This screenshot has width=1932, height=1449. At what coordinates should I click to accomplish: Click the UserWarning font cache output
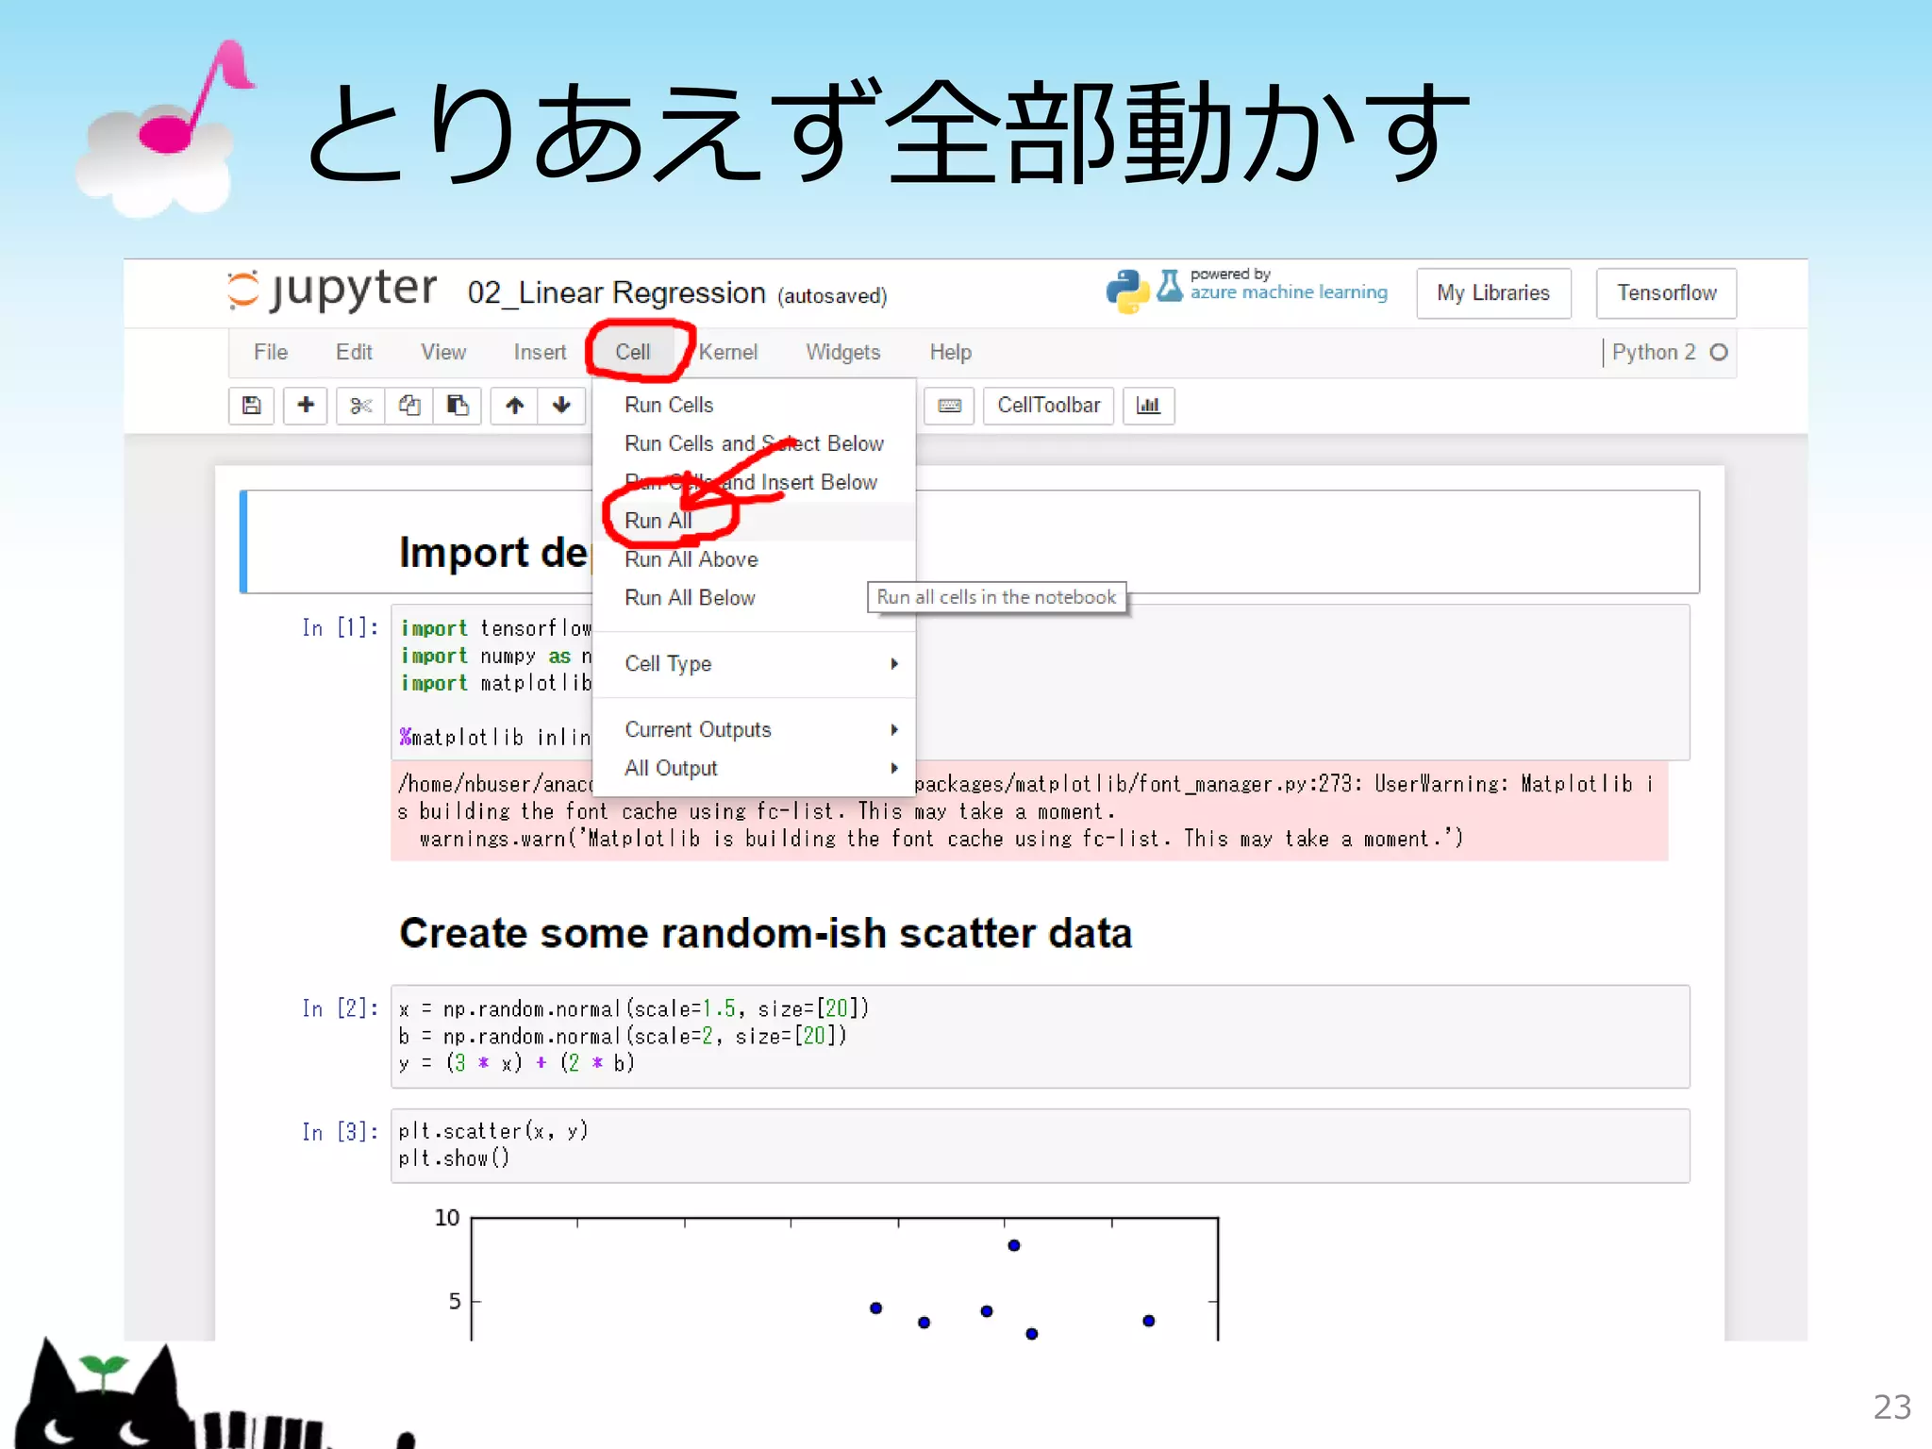click(1029, 811)
